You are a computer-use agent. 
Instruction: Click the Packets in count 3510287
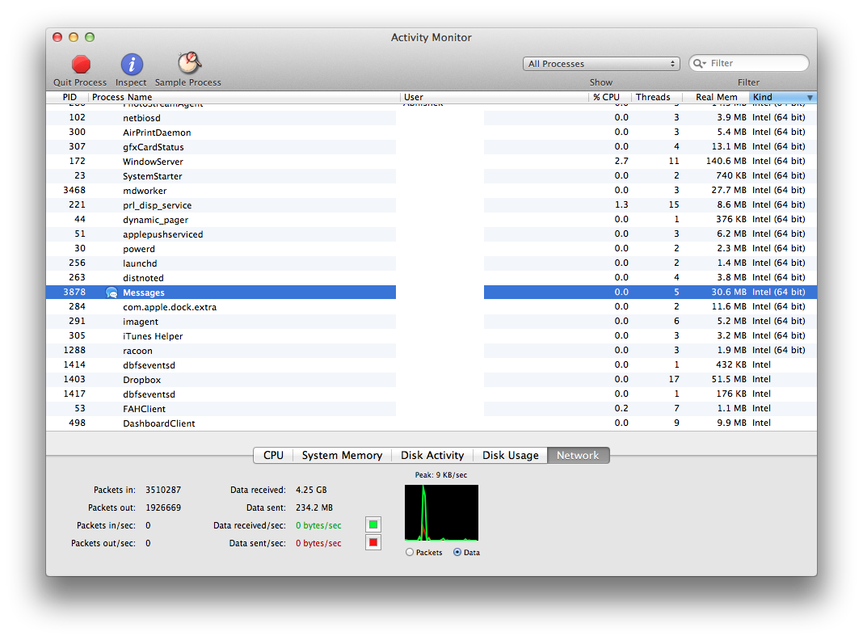[163, 490]
